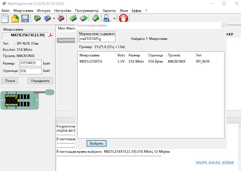This screenshot has width=241, height=171.
Task: Click the Erase chip icon with red cross
Action: click(x=61, y=18)
